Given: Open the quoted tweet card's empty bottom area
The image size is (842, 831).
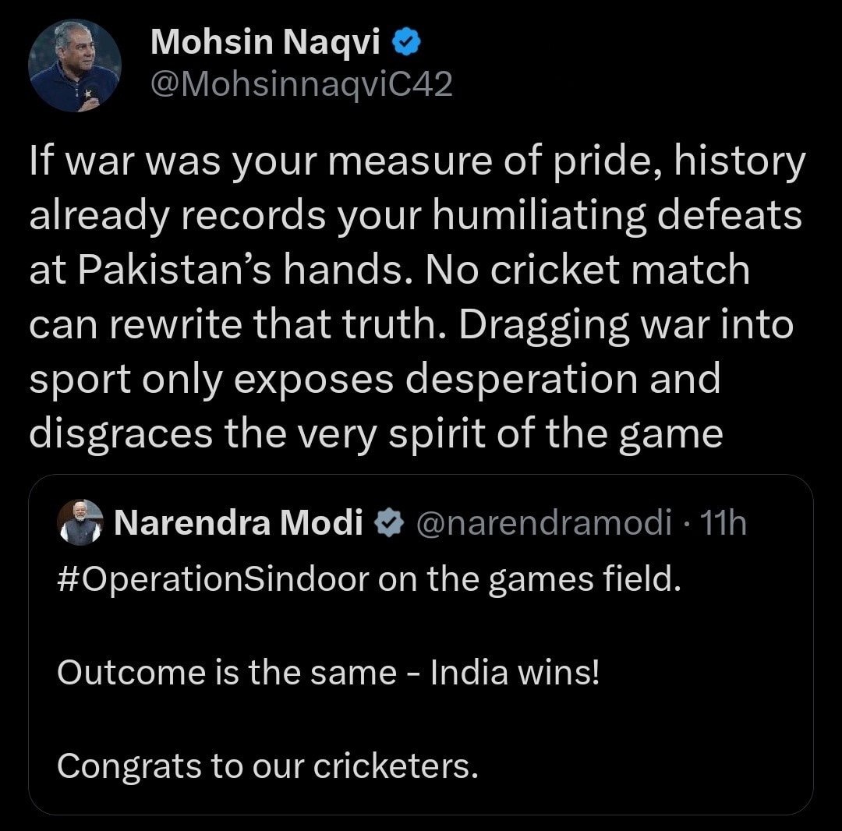Looking at the screenshot, I should coord(419,799).
